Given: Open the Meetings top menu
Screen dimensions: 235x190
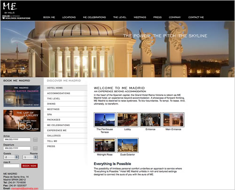Looking at the screenshot, I should [x=140, y=17].
